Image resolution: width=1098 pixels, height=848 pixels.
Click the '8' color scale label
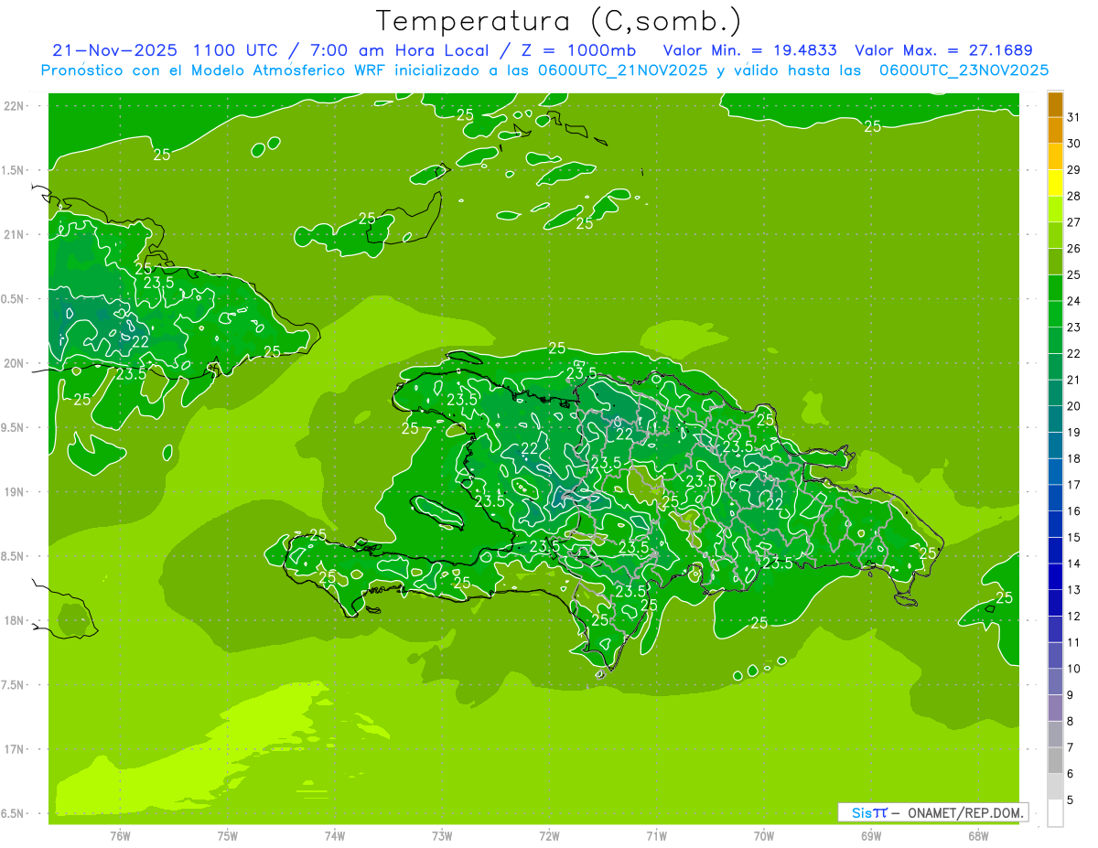[1071, 721]
